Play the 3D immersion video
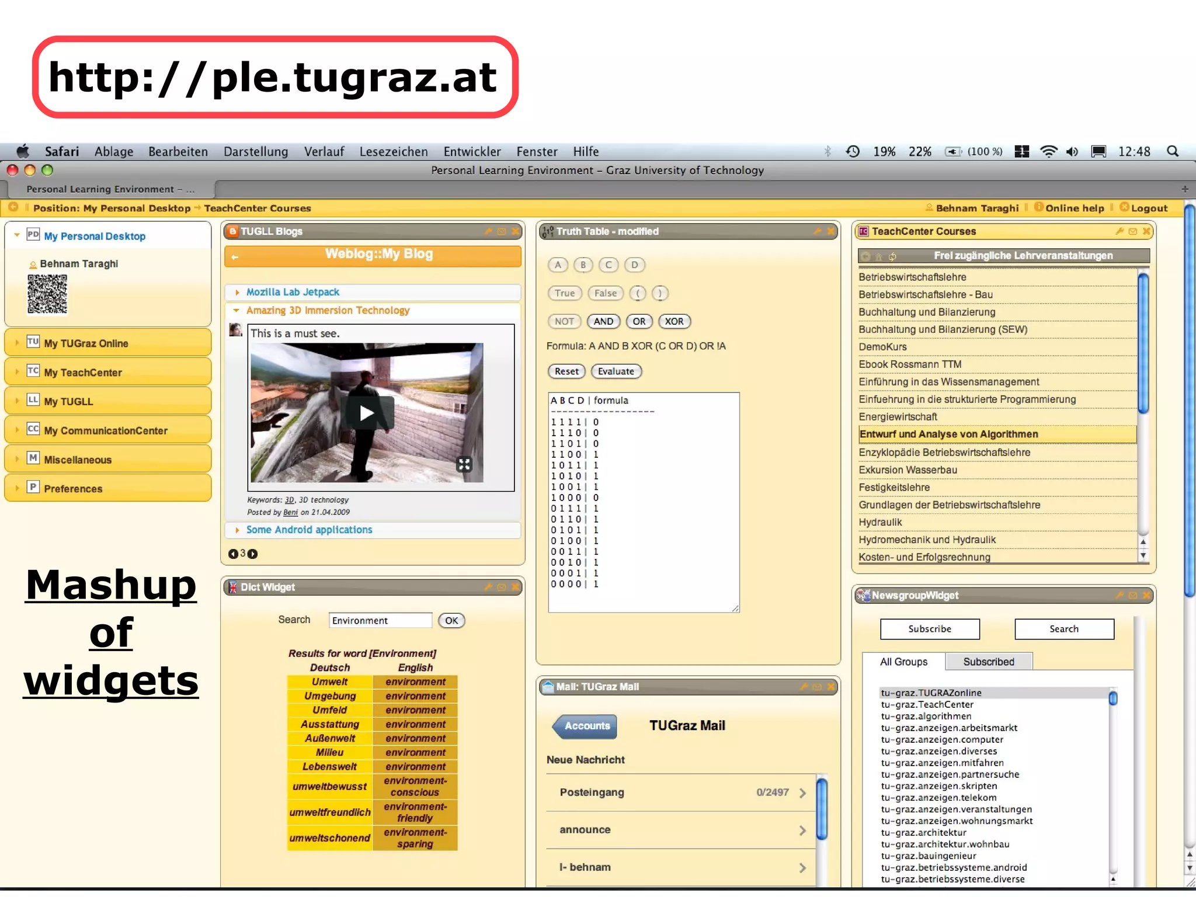The height and width of the screenshot is (897, 1196). 367,413
